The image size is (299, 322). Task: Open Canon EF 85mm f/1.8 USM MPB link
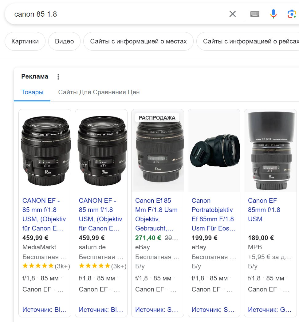pyautogui.click(x=264, y=210)
